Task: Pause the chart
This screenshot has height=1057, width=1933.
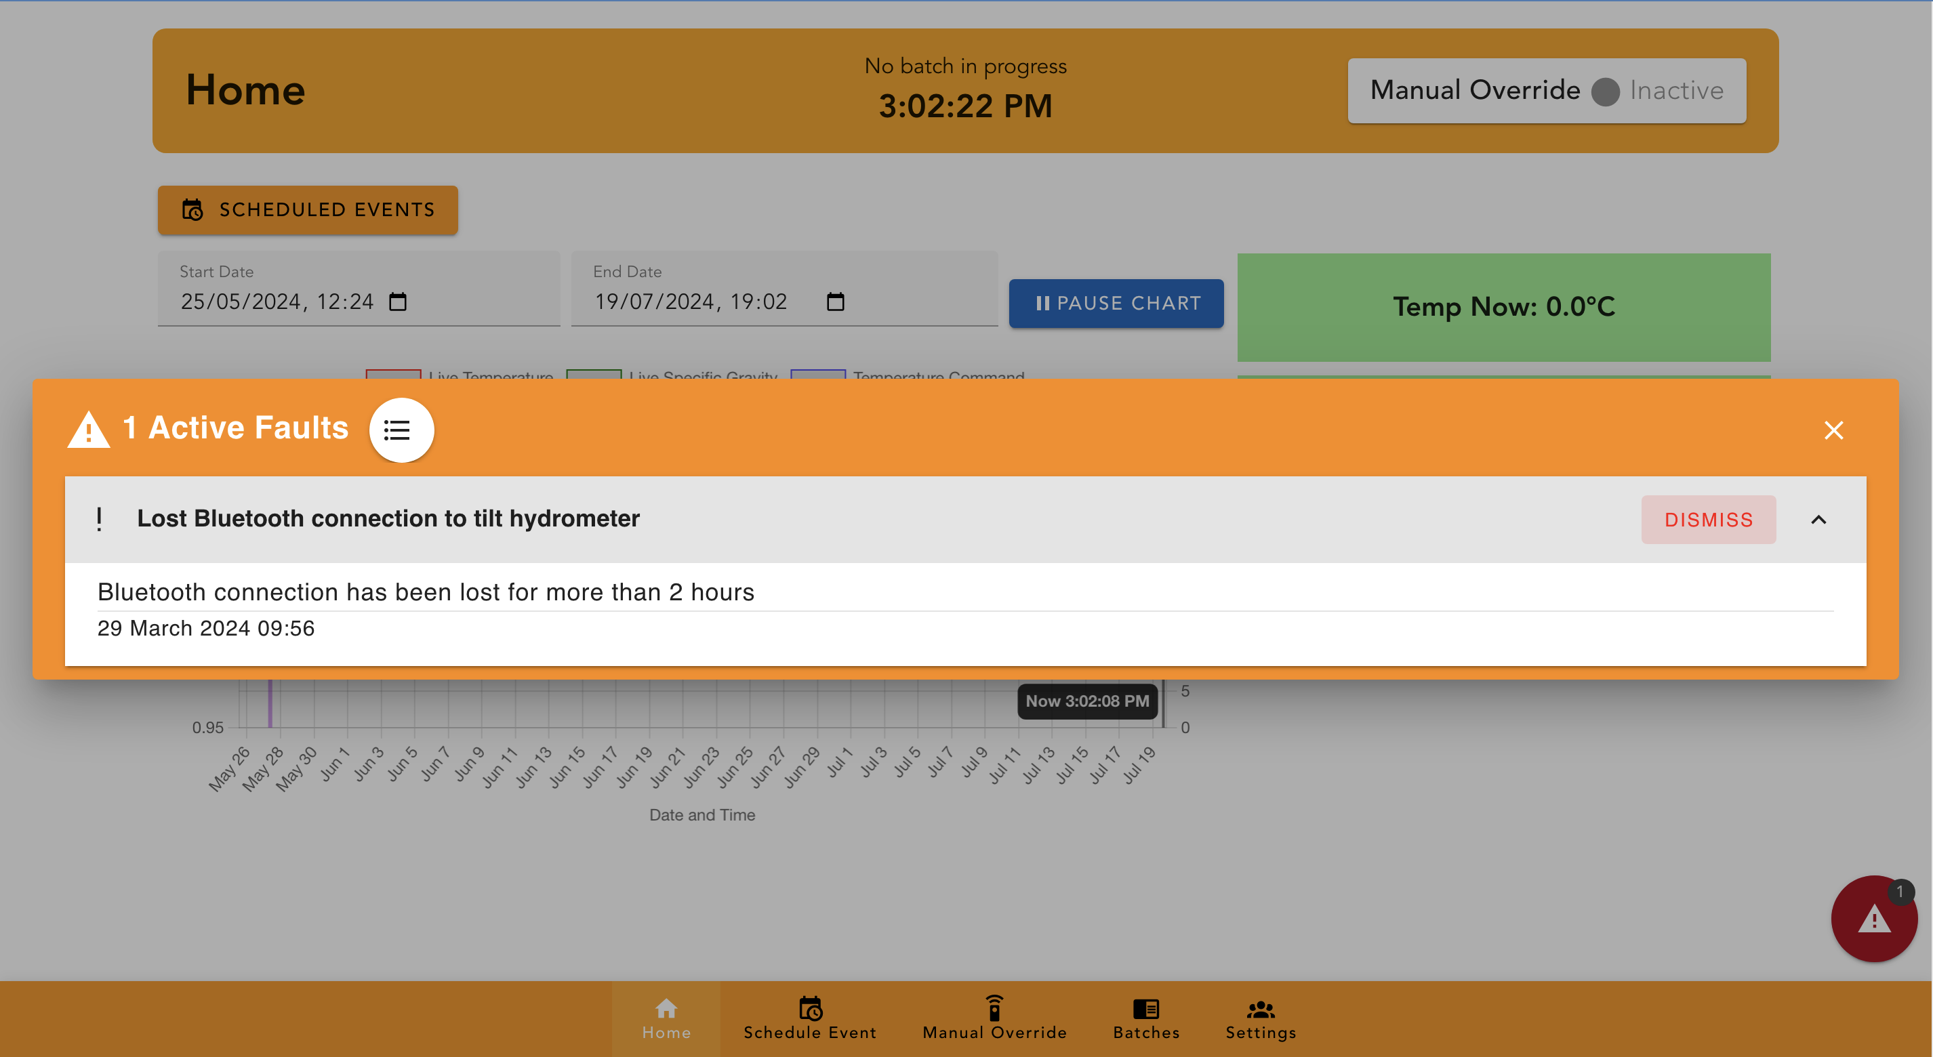Action: (x=1116, y=303)
